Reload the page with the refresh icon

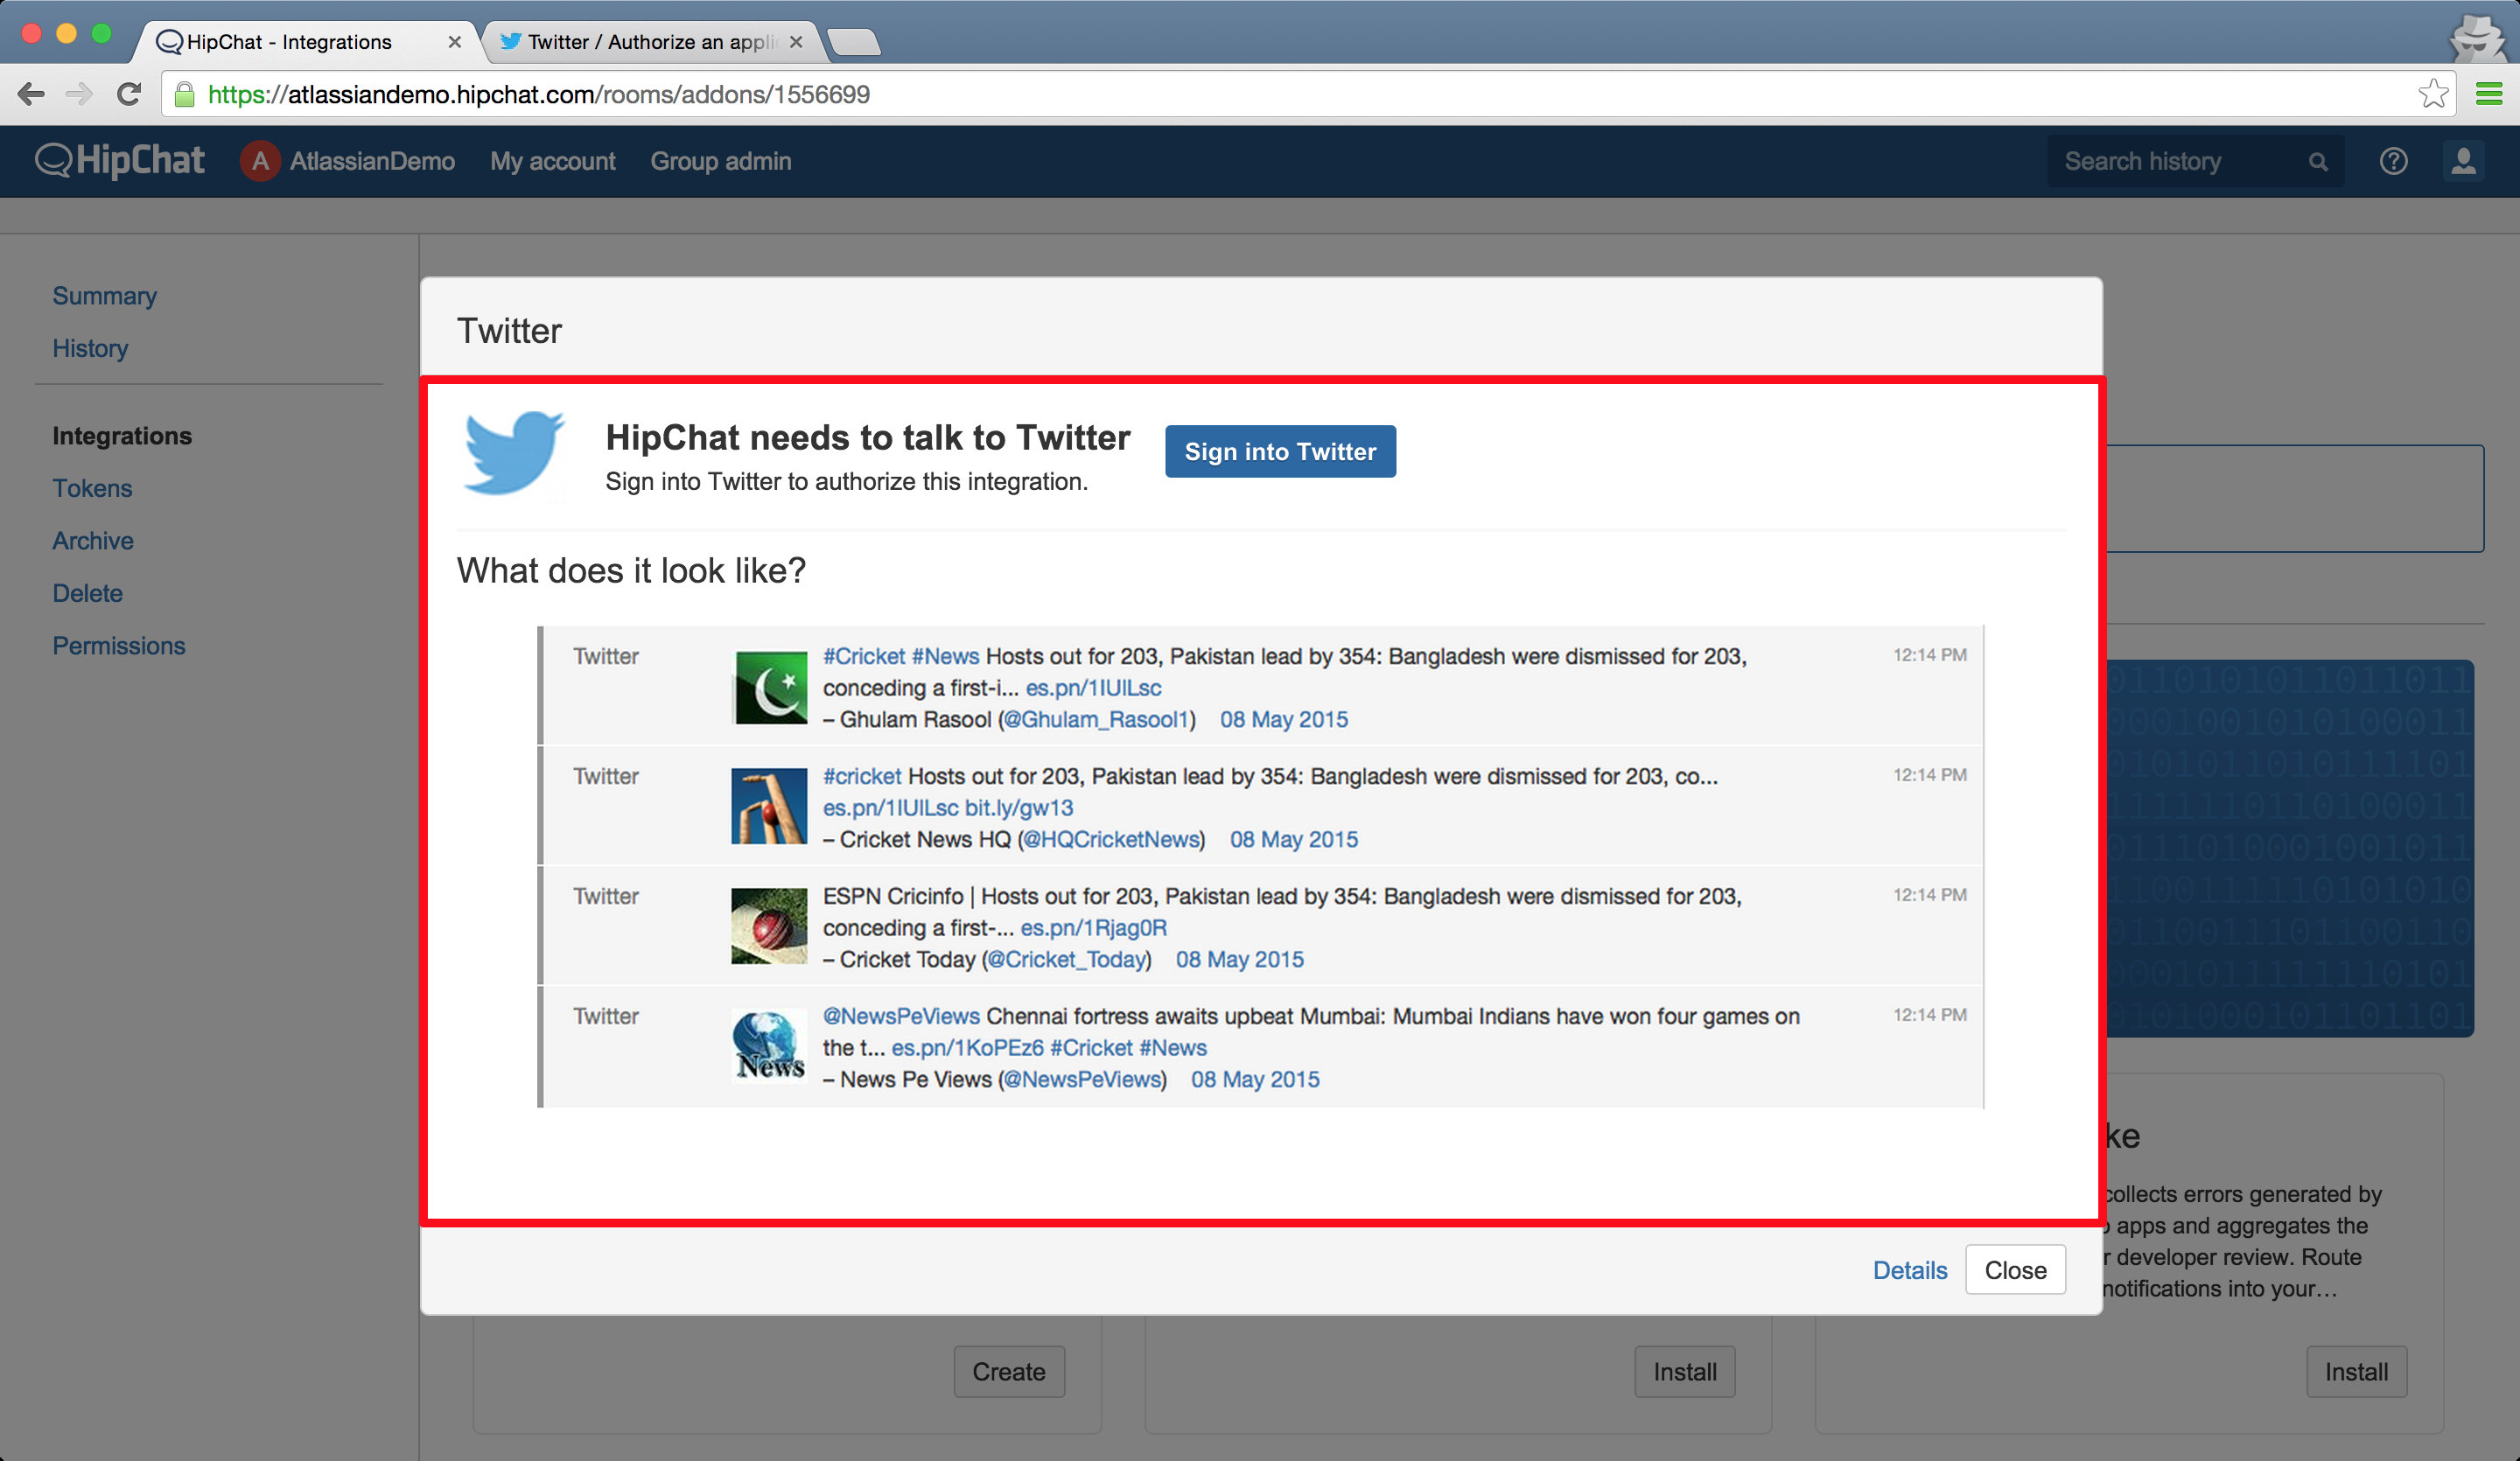tap(129, 94)
